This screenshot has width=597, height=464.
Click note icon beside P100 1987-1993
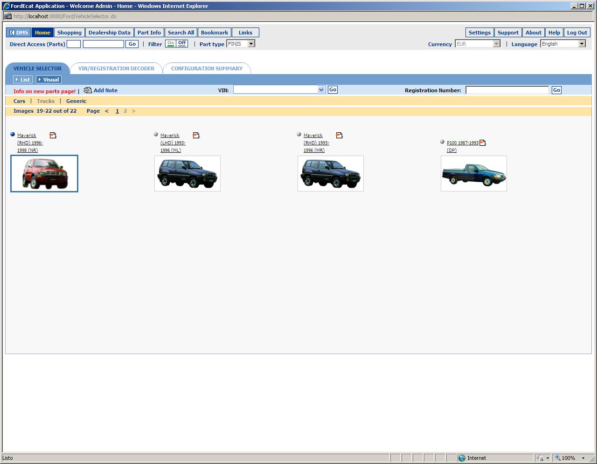pos(482,143)
